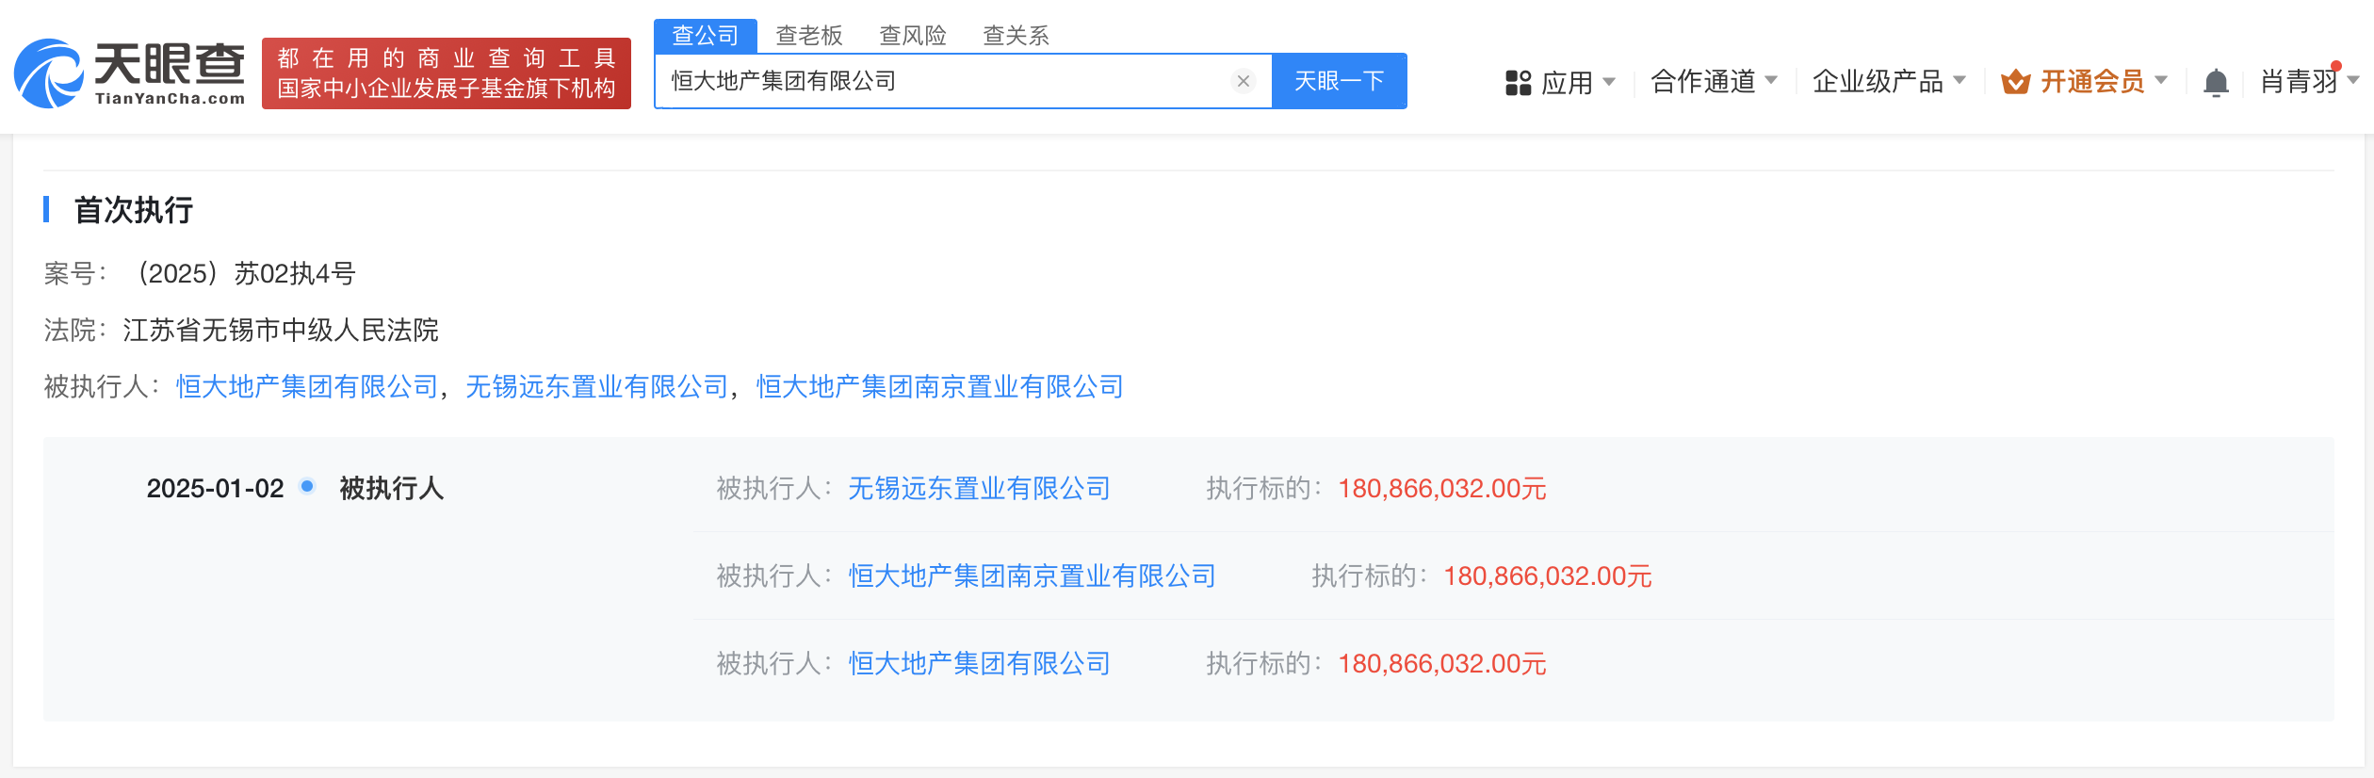The width and height of the screenshot is (2374, 778).
Task: Open the 应用 grid icon
Action: 1518,83
